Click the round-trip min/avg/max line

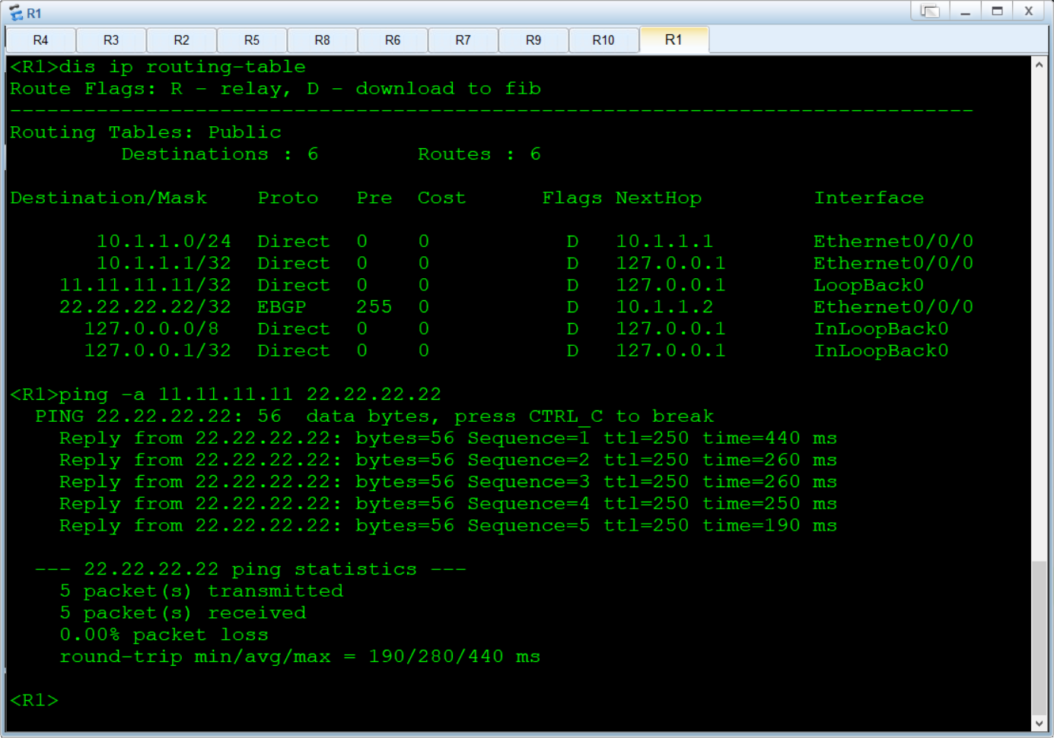click(x=300, y=657)
